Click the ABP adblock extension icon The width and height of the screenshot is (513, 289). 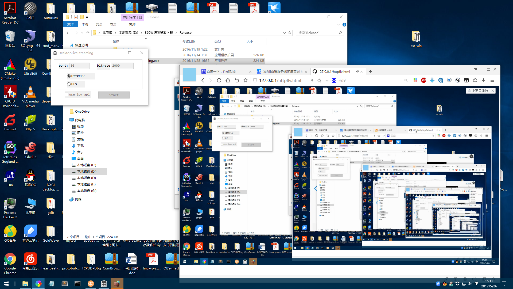click(423, 80)
